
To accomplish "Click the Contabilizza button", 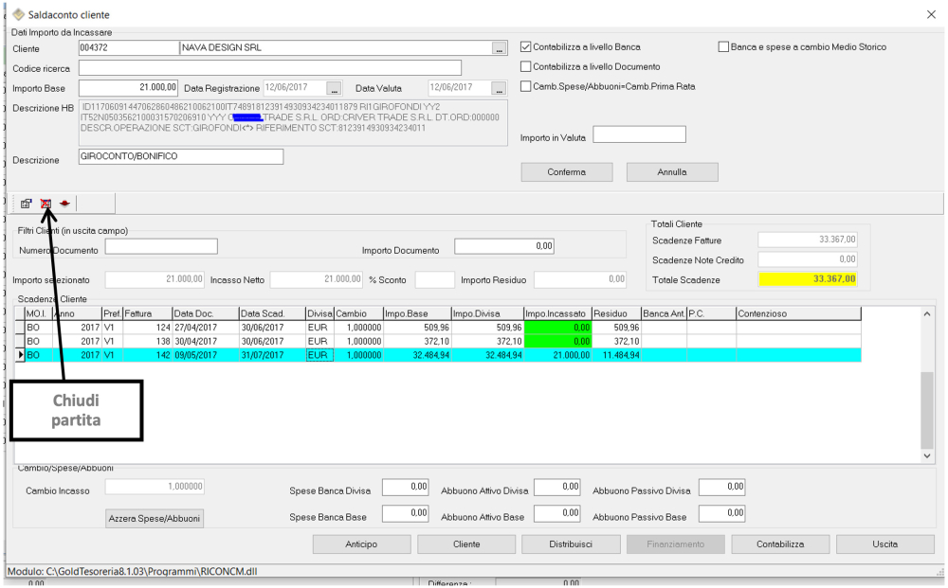I will tap(780, 543).
